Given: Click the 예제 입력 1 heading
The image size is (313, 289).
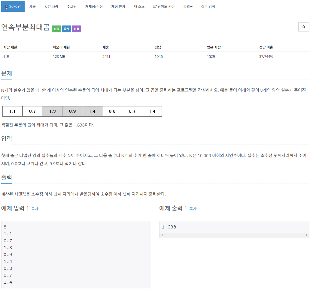Looking at the screenshot, I should point(15,208).
